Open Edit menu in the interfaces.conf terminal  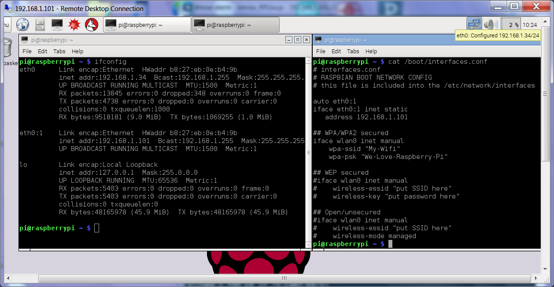tap(336, 51)
